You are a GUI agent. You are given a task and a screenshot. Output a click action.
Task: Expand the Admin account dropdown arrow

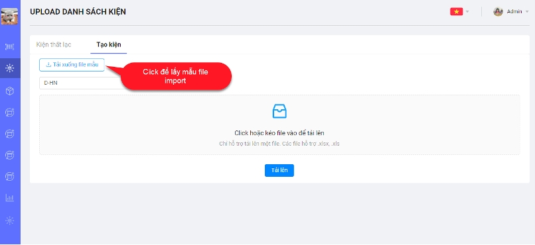[x=527, y=11]
